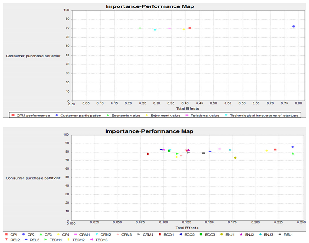Click the 'REL2' legend label
This screenshot has height=243, width=309.
15,240
